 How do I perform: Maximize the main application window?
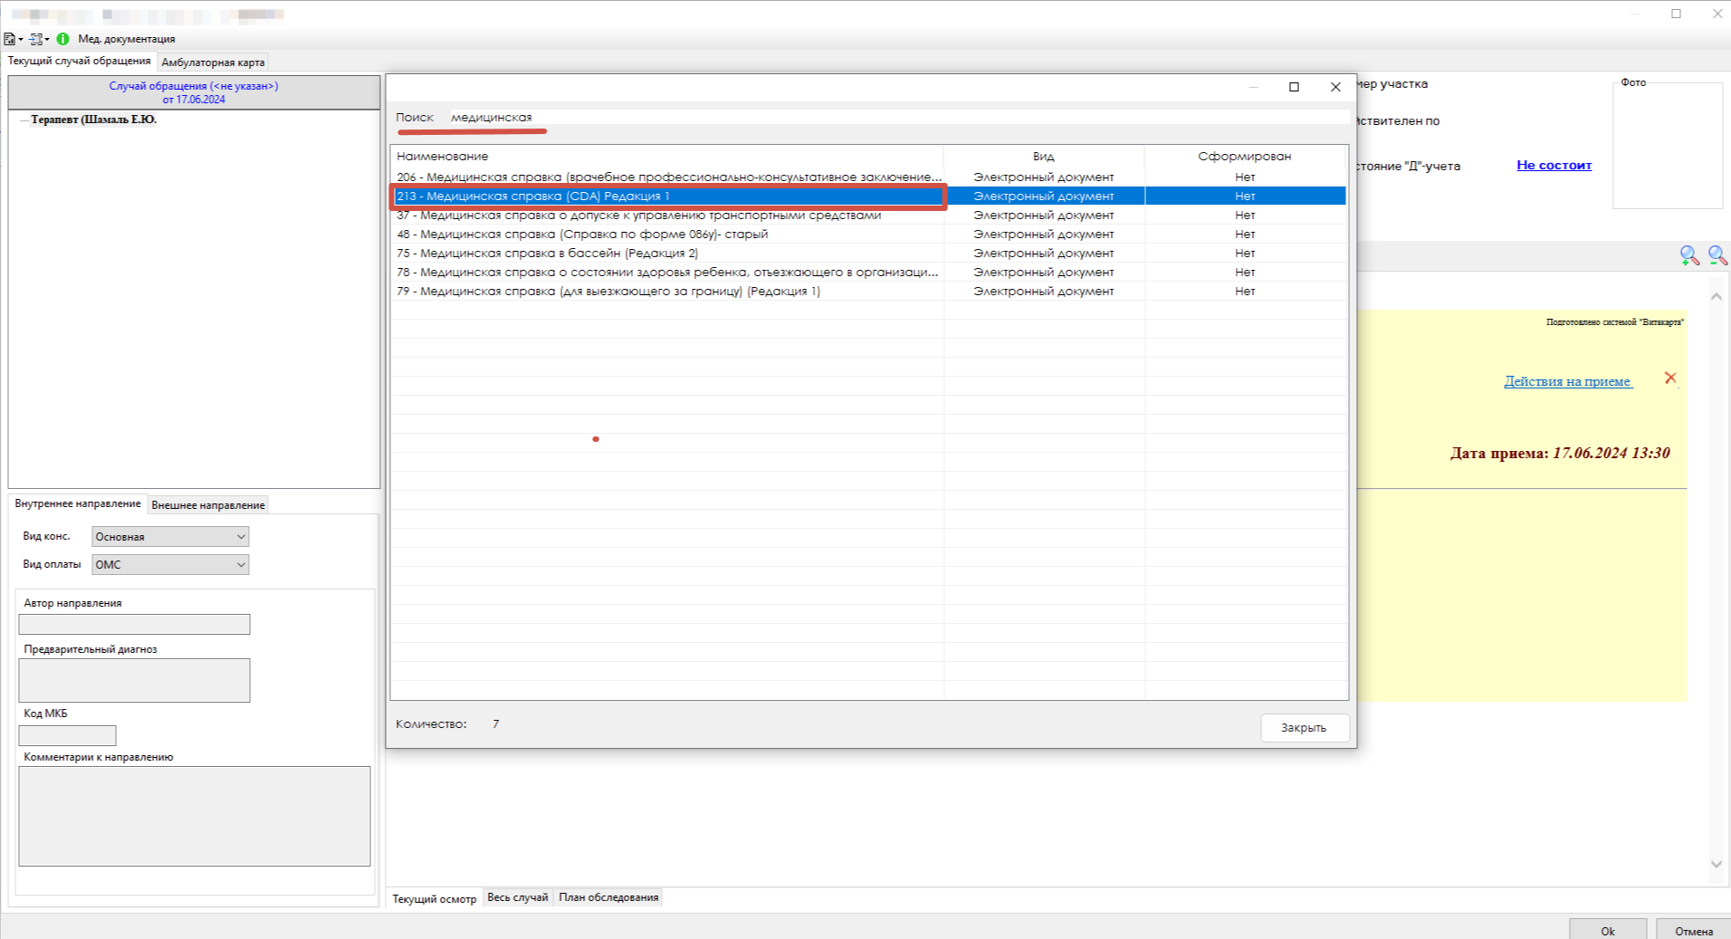point(1676,14)
